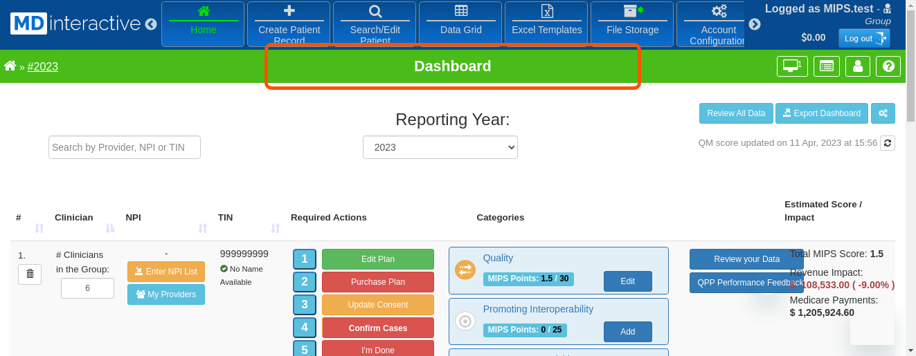
Task: Click the monitor icon in green bar
Action: click(x=791, y=66)
